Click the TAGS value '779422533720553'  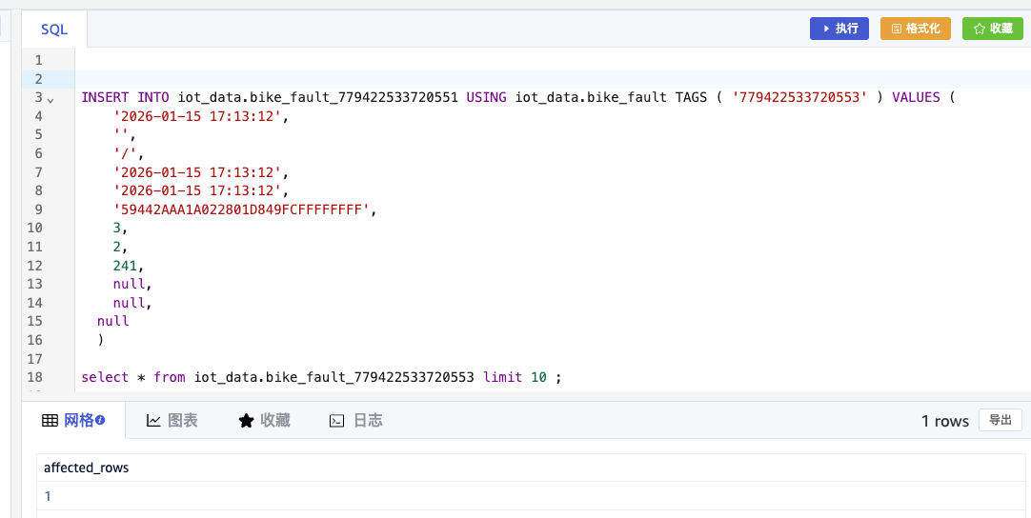(x=799, y=97)
